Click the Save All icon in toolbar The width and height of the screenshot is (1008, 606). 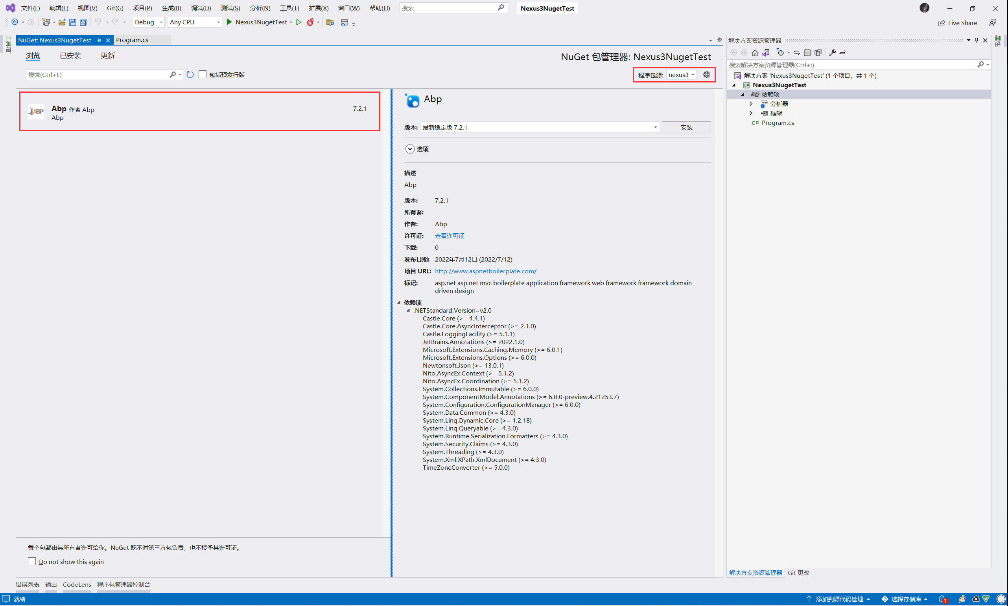click(x=83, y=22)
